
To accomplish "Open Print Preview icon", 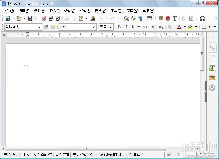I will [58, 18].
